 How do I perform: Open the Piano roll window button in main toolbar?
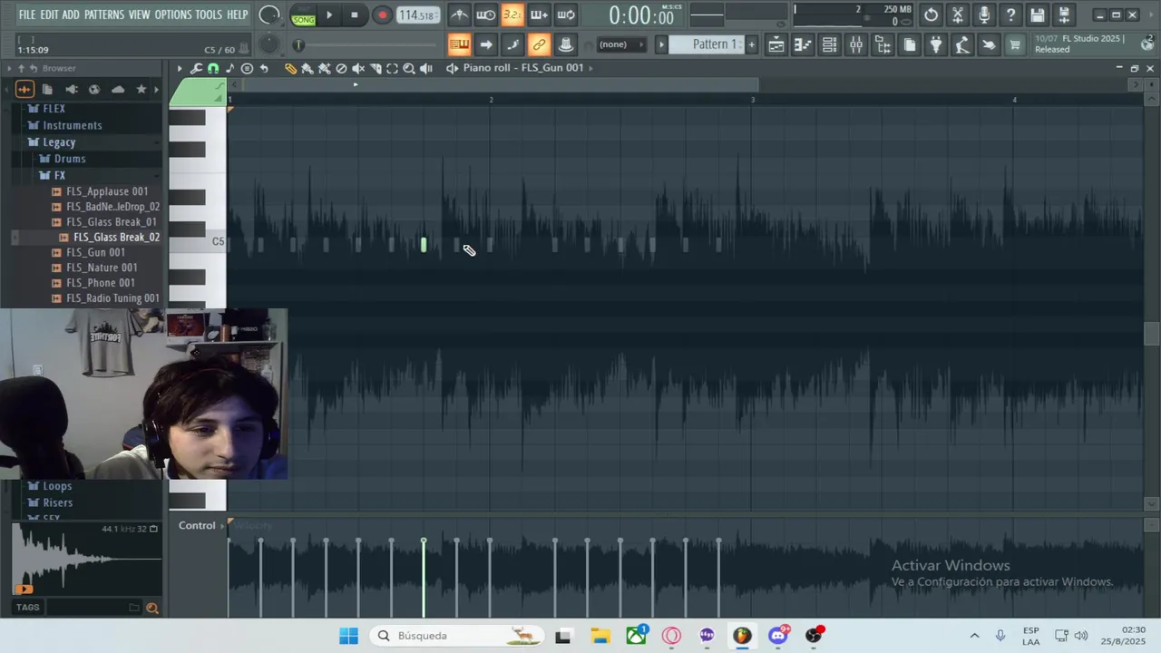coord(803,44)
